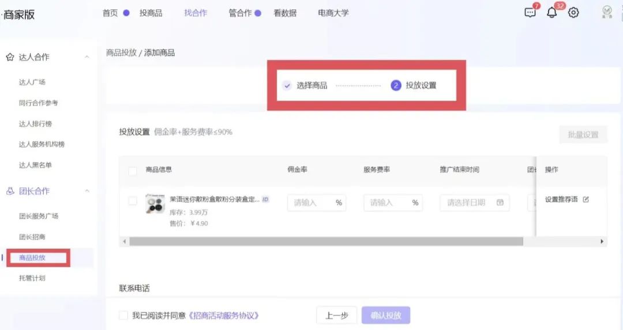
Task: Click the calendar icon in the date field
Action: click(x=500, y=202)
